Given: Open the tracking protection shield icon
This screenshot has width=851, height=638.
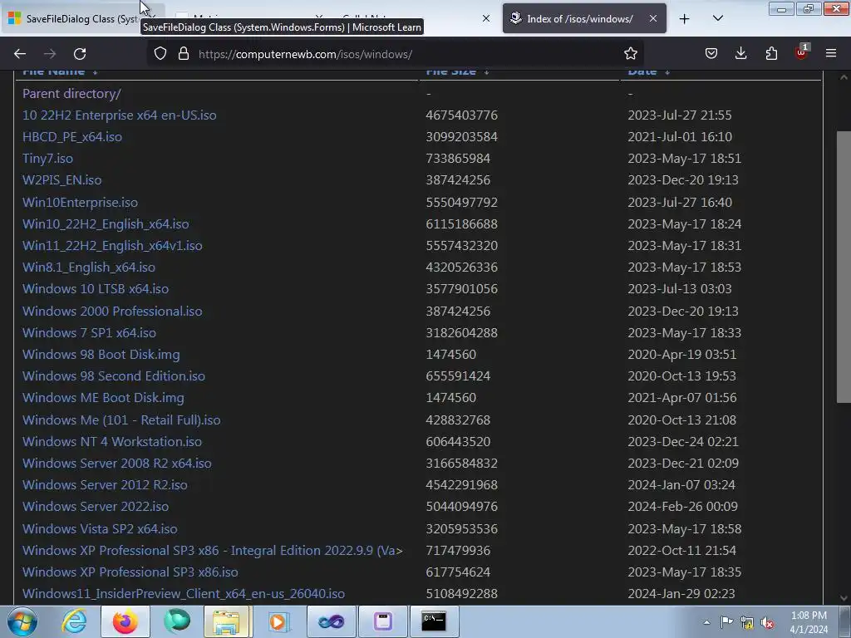Looking at the screenshot, I should (160, 54).
